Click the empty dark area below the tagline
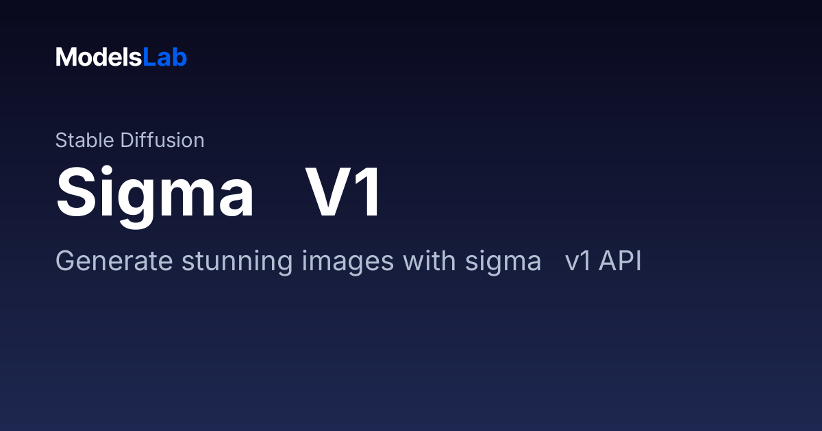822x431 pixels. click(411, 356)
